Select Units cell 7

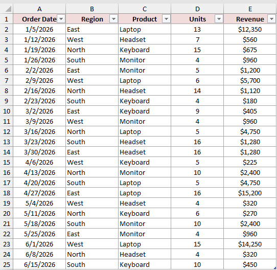pyautogui.click(x=197, y=39)
